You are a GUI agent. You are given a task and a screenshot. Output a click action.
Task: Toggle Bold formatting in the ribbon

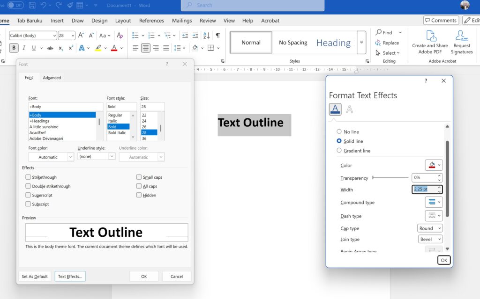coord(14,48)
